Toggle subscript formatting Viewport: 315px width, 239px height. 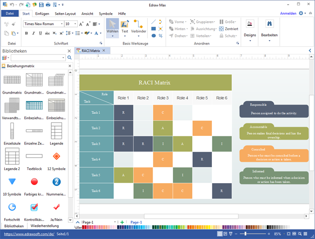(x=54, y=33)
